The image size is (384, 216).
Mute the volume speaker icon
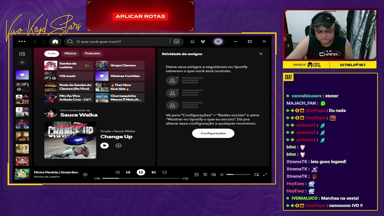222,174
